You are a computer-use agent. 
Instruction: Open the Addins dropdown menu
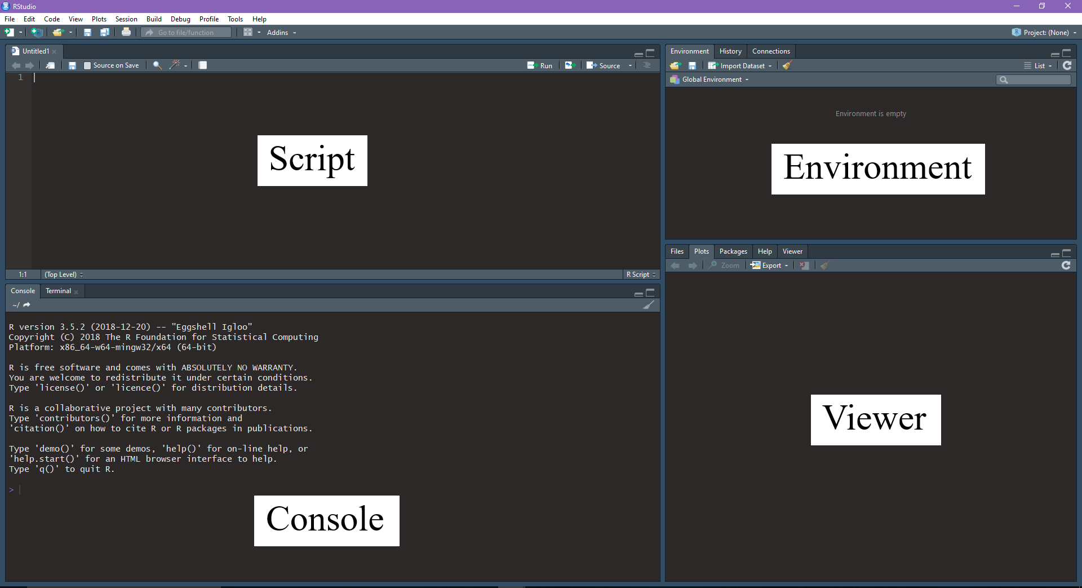pyautogui.click(x=281, y=33)
